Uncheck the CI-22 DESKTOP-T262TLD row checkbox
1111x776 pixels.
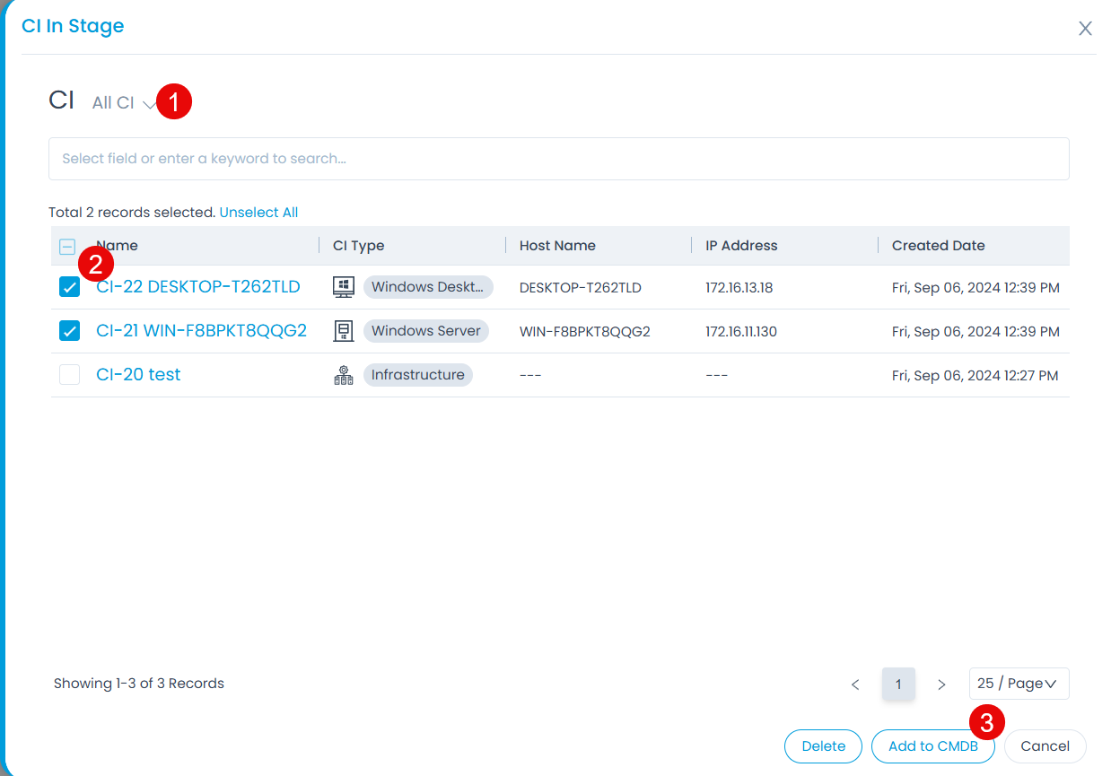tap(69, 287)
